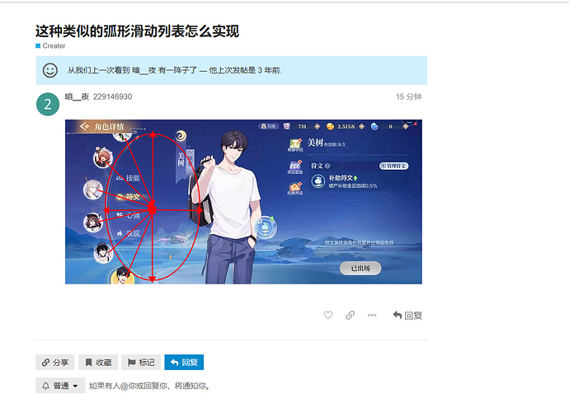Copy post link via chain icon
The width and height of the screenshot is (569, 394).
[x=350, y=315]
